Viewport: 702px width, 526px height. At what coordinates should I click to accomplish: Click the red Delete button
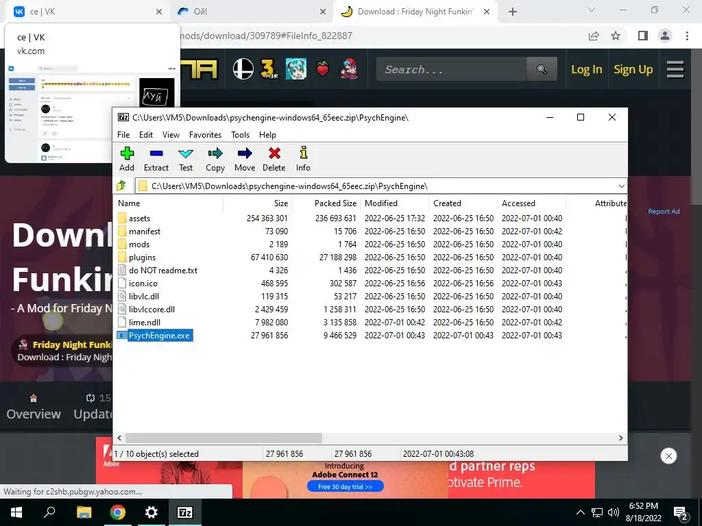click(274, 159)
